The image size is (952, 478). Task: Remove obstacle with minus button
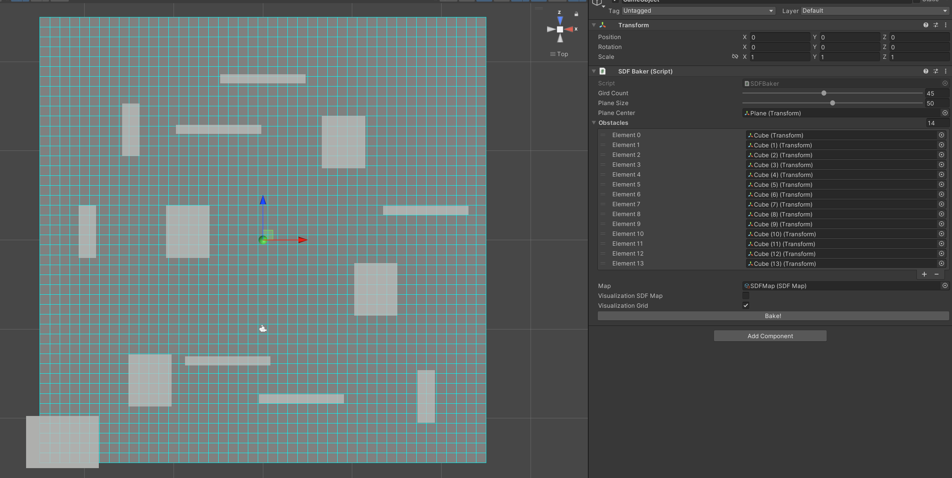tap(936, 274)
